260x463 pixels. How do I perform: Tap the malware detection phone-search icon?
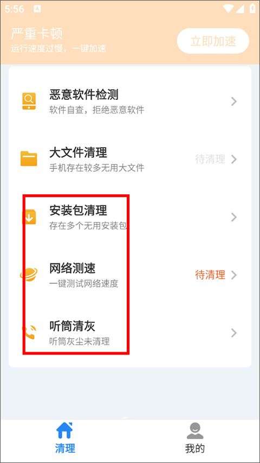pyautogui.click(x=29, y=102)
